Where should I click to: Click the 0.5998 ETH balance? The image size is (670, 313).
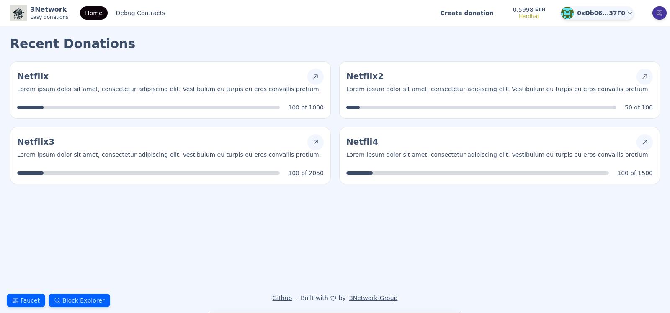[x=529, y=9]
